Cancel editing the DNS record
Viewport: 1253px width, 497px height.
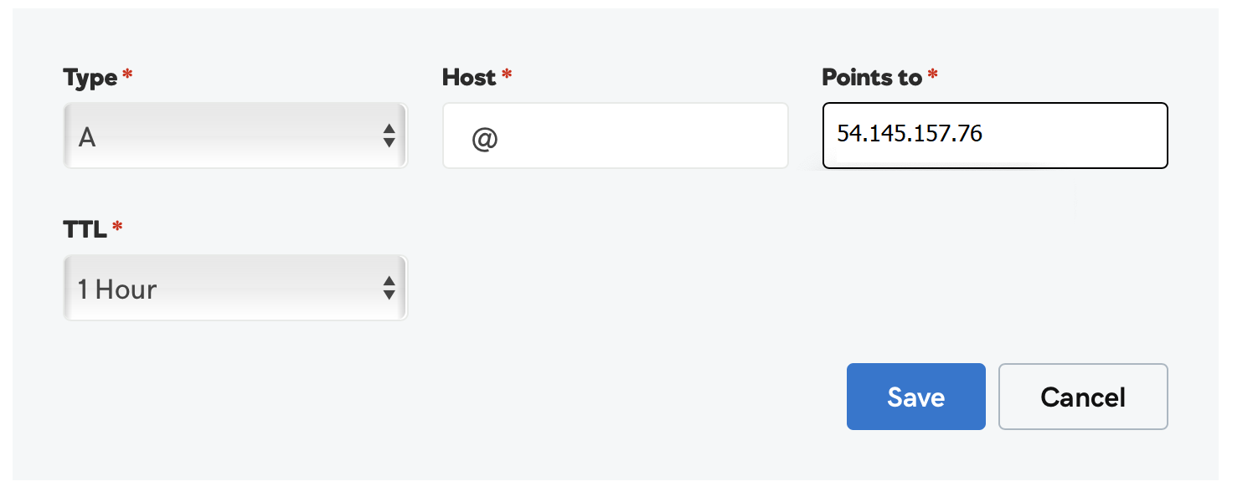tap(1082, 397)
